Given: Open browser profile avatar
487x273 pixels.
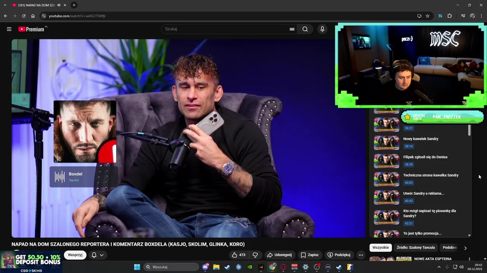Looking at the screenshot, I should pos(473,16).
